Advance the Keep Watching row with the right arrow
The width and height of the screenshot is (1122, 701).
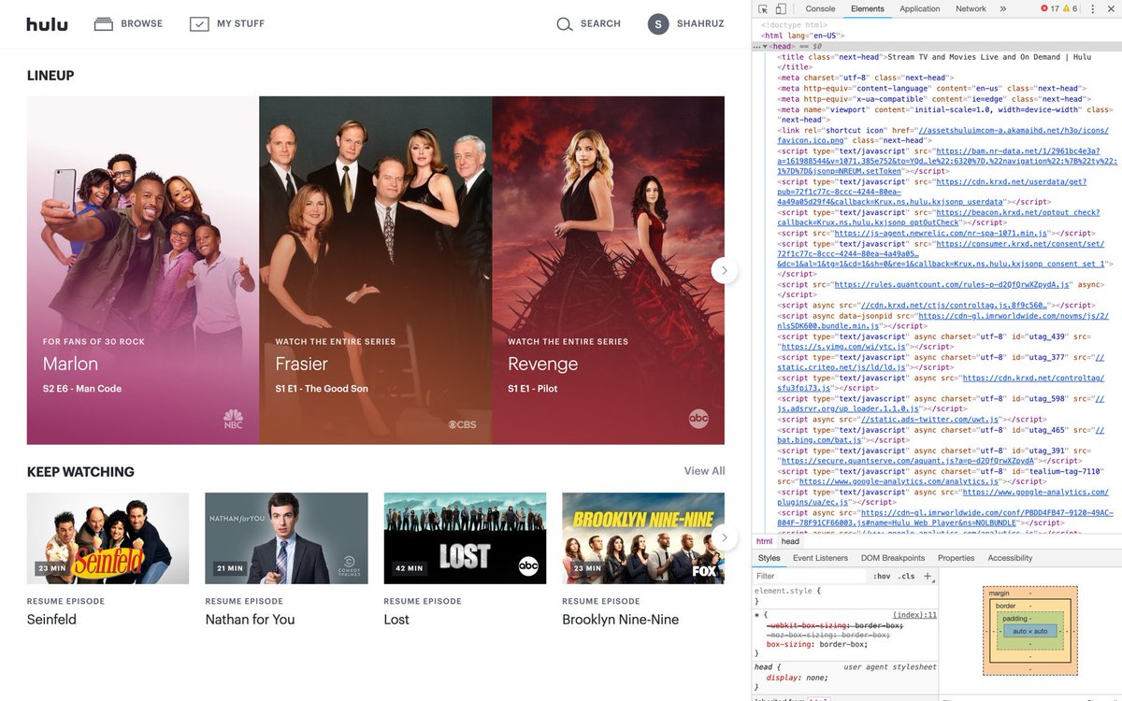(725, 537)
